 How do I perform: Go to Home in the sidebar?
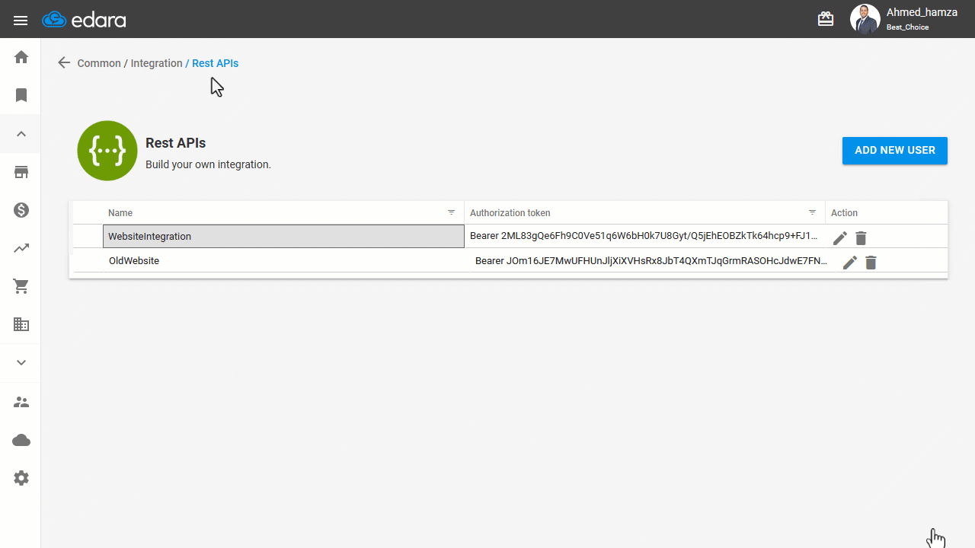21,57
